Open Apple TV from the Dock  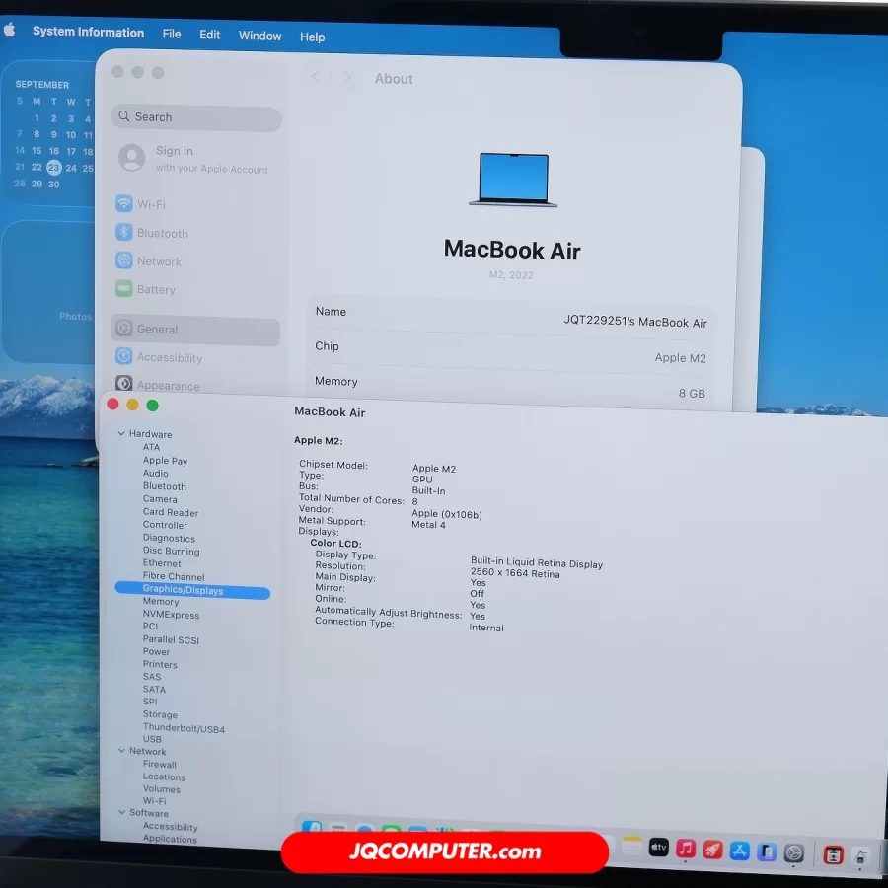click(x=659, y=848)
